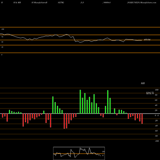Viewport: 160px width, 160px height.
Task: Click the 30 label on RSI axis
Action: point(2,47)
